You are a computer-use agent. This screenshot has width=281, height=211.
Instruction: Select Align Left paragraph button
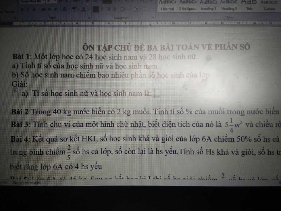coord(96,9)
